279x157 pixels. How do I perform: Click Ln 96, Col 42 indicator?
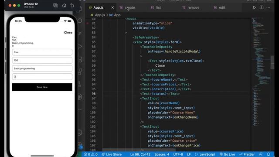[140, 154]
